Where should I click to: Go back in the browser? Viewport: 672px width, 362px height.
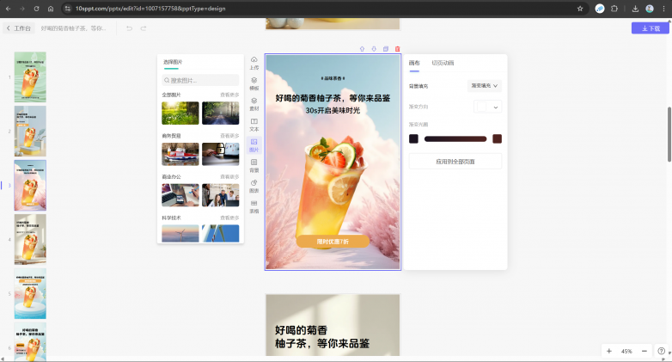tap(8, 9)
